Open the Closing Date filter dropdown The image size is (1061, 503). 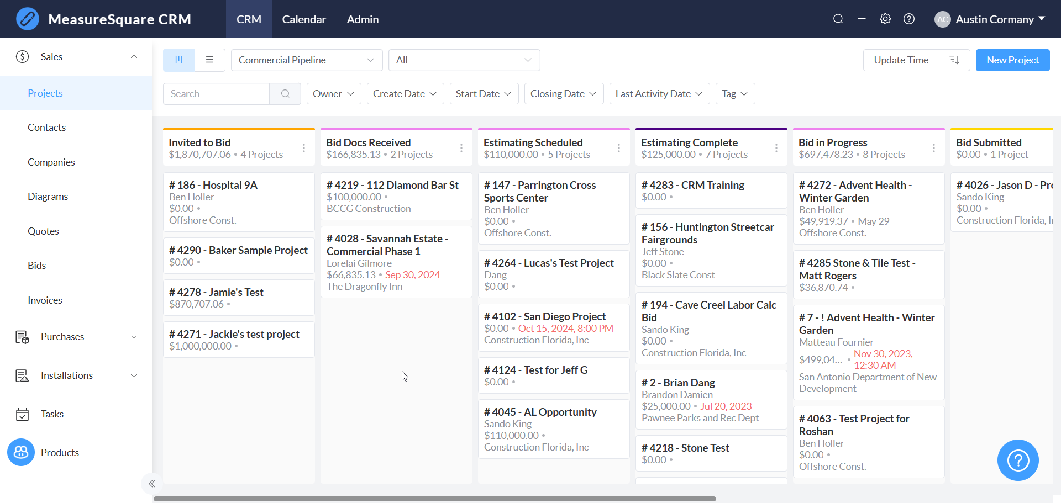click(x=564, y=94)
